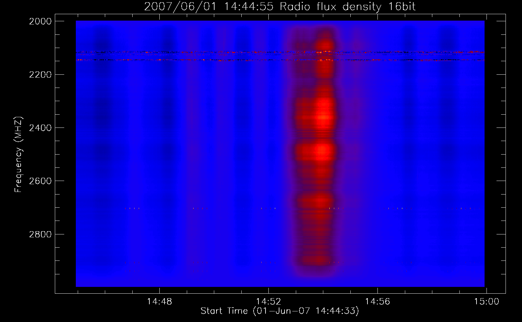The width and height of the screenshot is (522, 322).
Task: Click the 2200 frequency tick label
Action: coord(40,75)
